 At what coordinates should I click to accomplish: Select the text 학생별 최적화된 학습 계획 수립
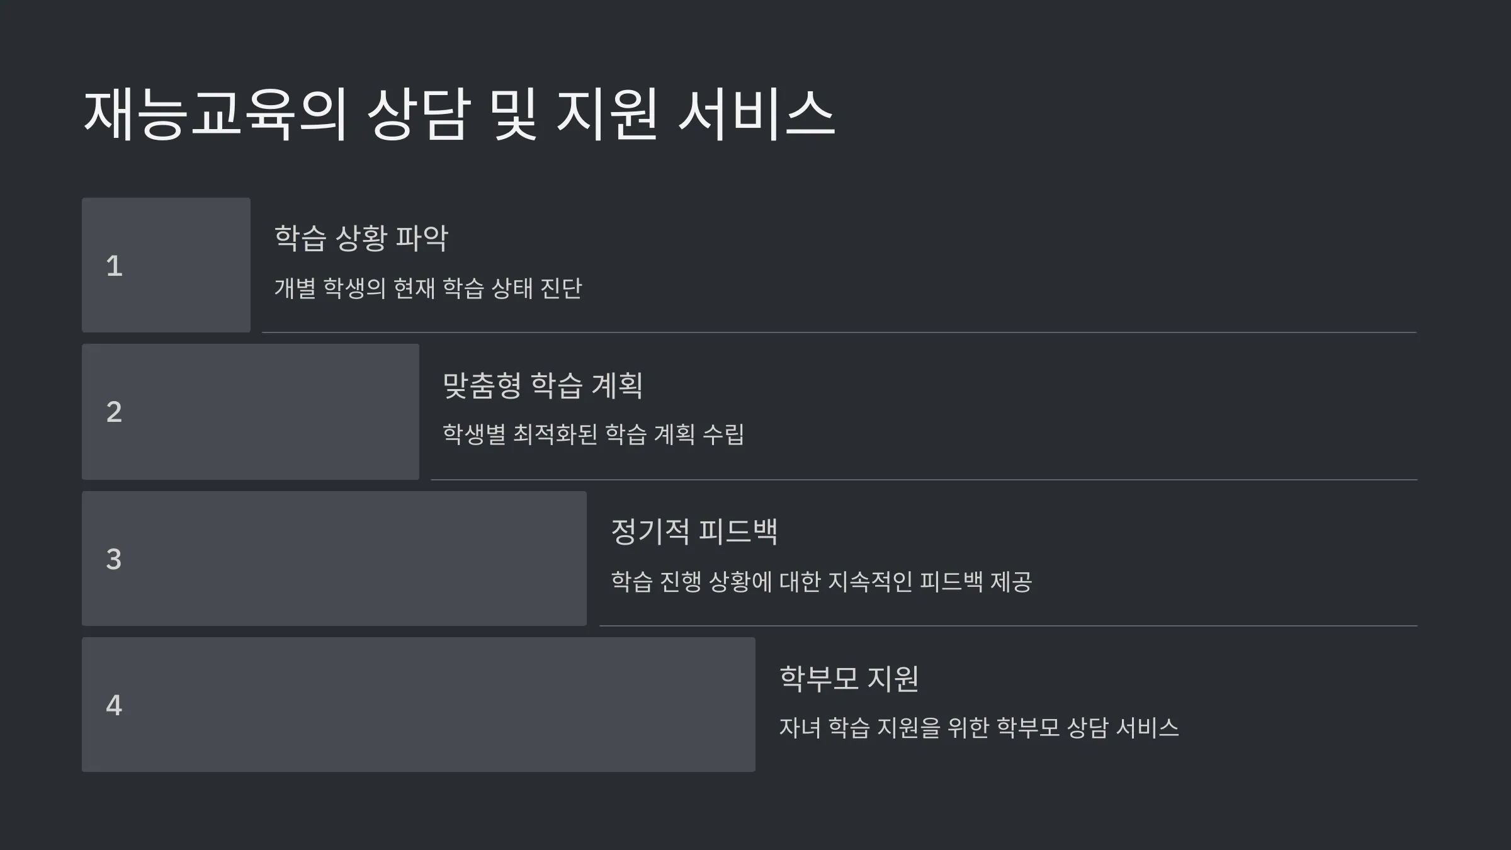594,434
